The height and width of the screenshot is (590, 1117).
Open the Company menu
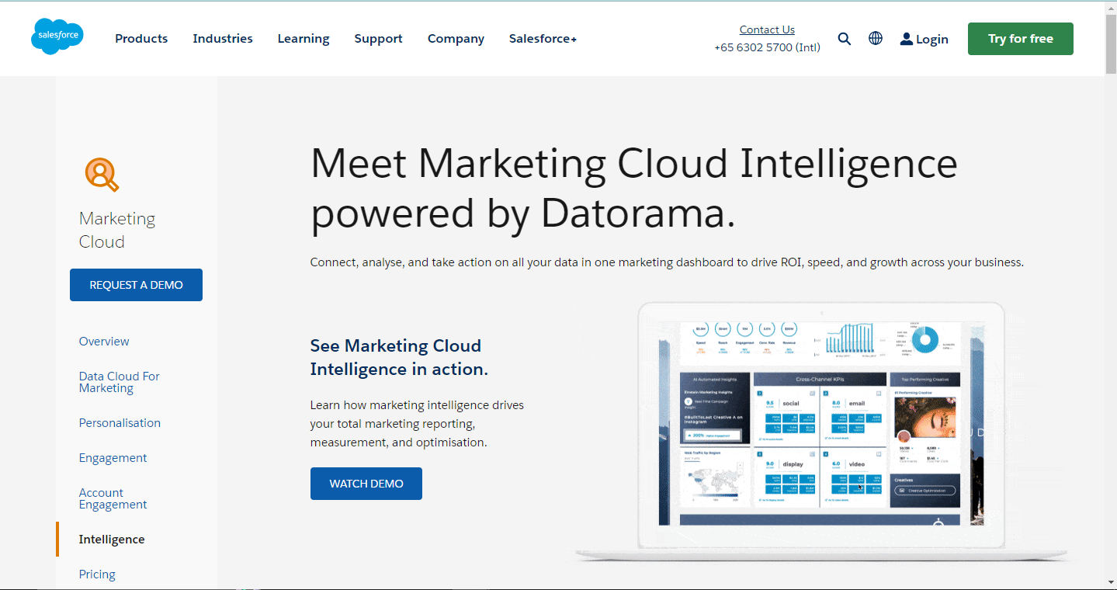456,39
